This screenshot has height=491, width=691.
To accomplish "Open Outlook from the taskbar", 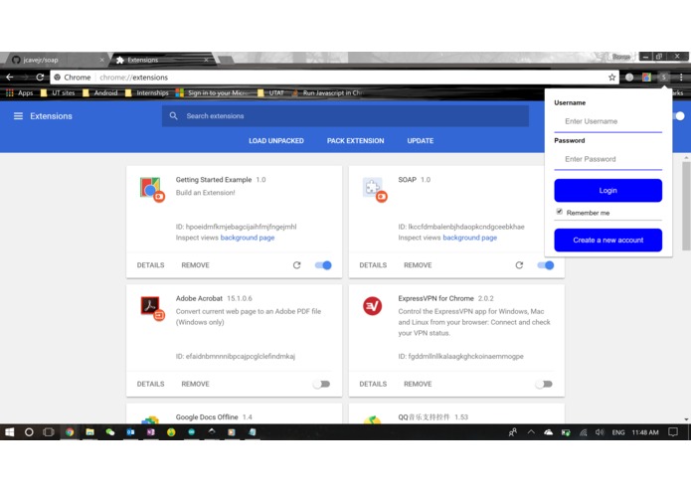I will coord(130,432).
